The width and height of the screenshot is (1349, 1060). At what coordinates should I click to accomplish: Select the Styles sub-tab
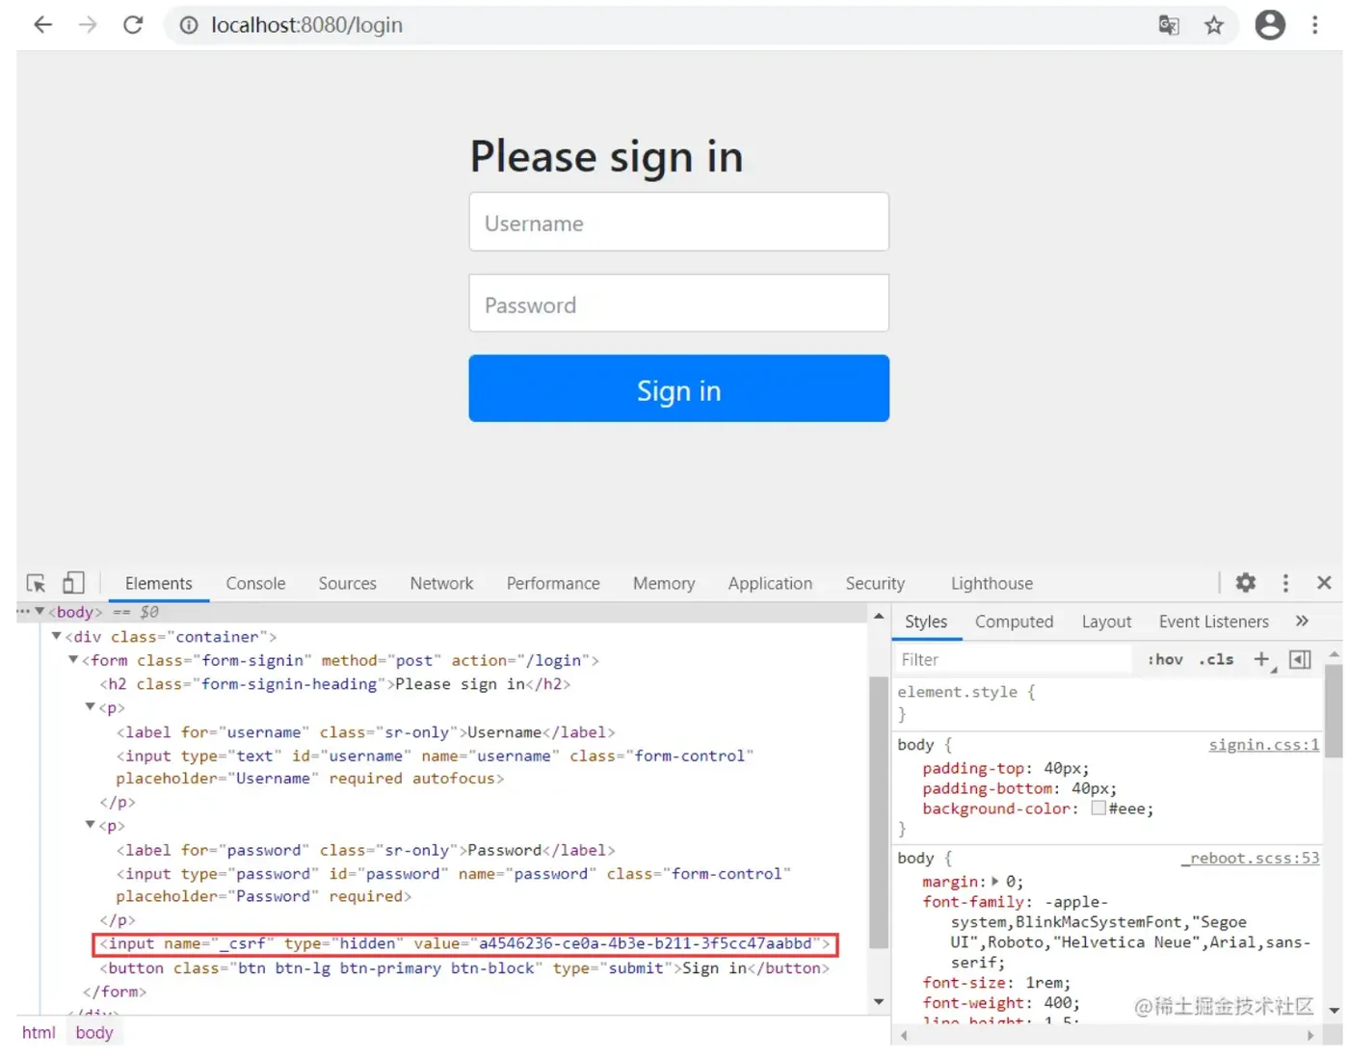(926, 622)
